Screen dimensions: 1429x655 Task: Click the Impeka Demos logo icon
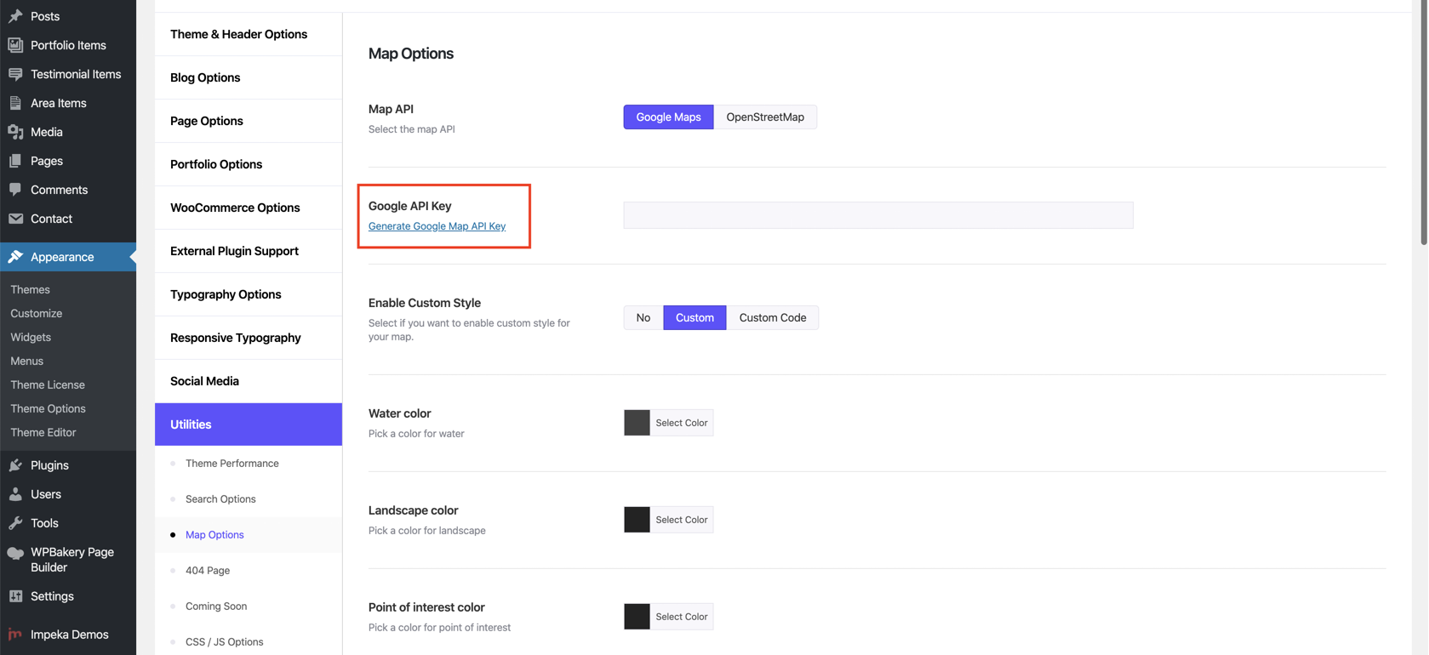click(15, 635)
